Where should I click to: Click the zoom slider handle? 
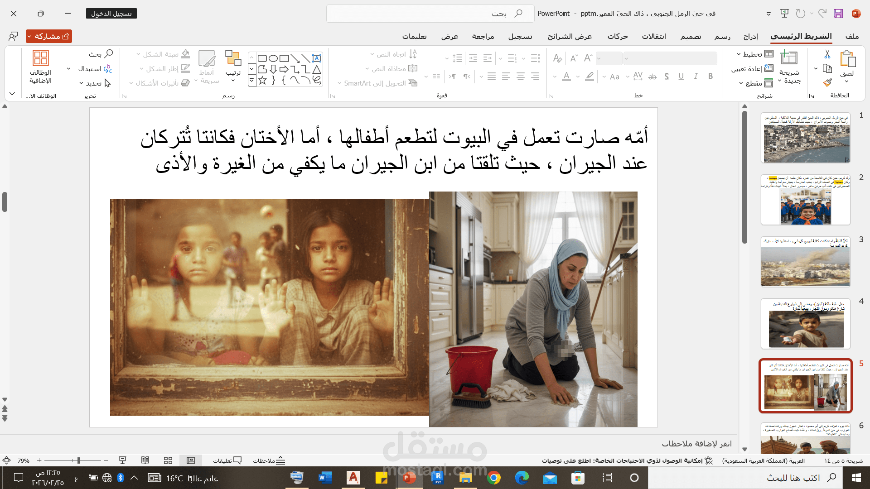click(x=78, y=460)
